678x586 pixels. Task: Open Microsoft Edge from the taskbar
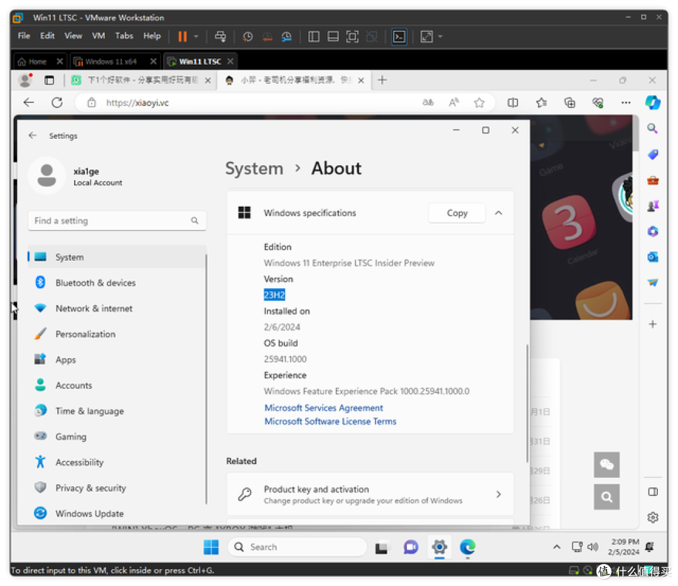click(x=468, y=547)
